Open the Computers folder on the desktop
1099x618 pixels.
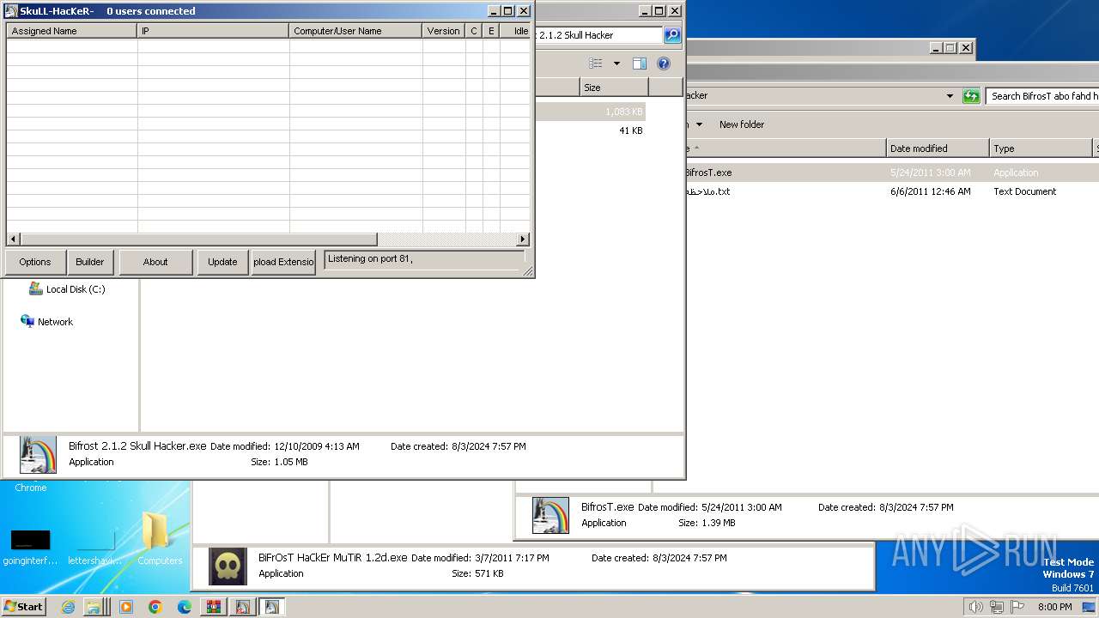(x=160, y=539)
